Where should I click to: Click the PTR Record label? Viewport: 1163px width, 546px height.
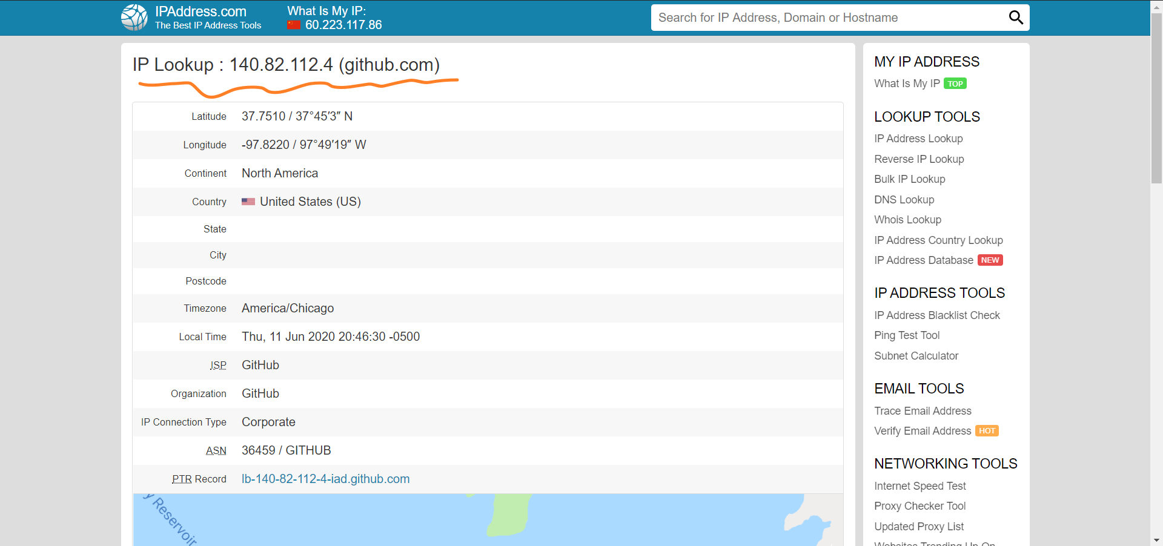(x=199, y=479)
